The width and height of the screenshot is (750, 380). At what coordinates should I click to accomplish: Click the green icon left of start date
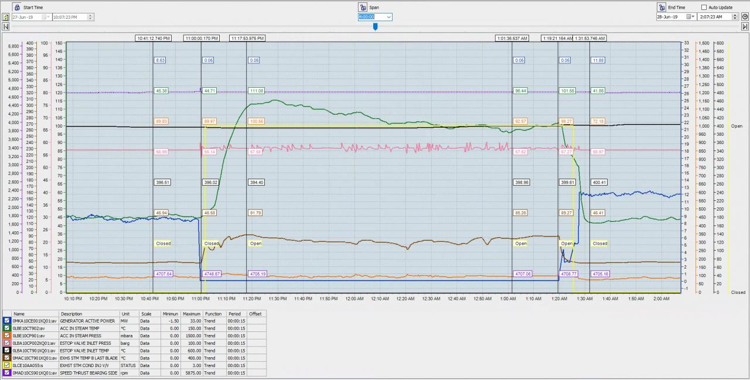pyautogui.click(x=6, y=17)
